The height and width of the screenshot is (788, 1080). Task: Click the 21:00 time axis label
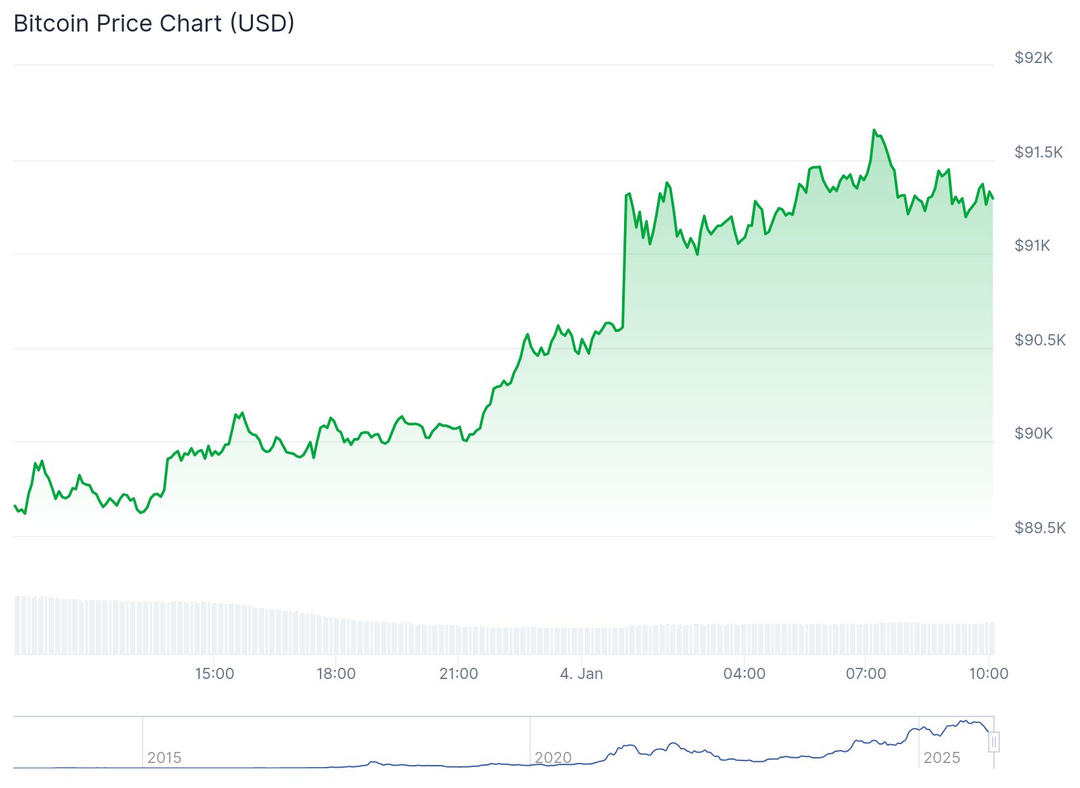tap(459, 674)
